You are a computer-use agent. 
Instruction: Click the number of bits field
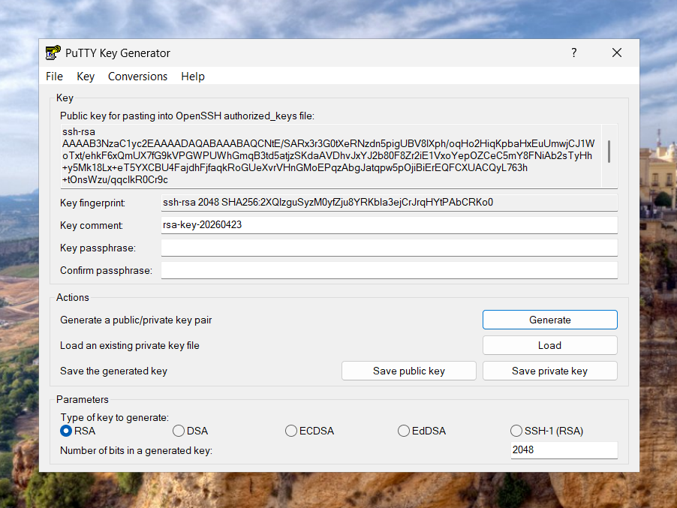[564, 449]
